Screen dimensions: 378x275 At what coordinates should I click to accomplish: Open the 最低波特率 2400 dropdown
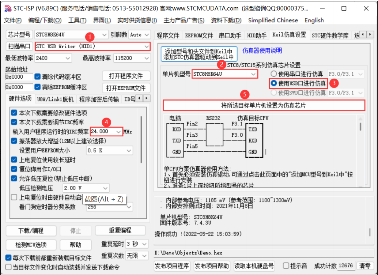[x=68, y=58]
